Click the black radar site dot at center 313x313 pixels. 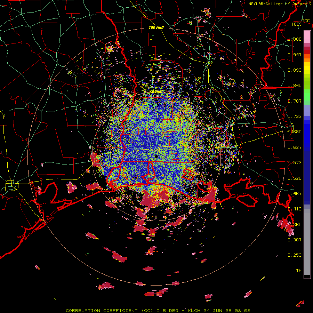click(x=156, y=156)
